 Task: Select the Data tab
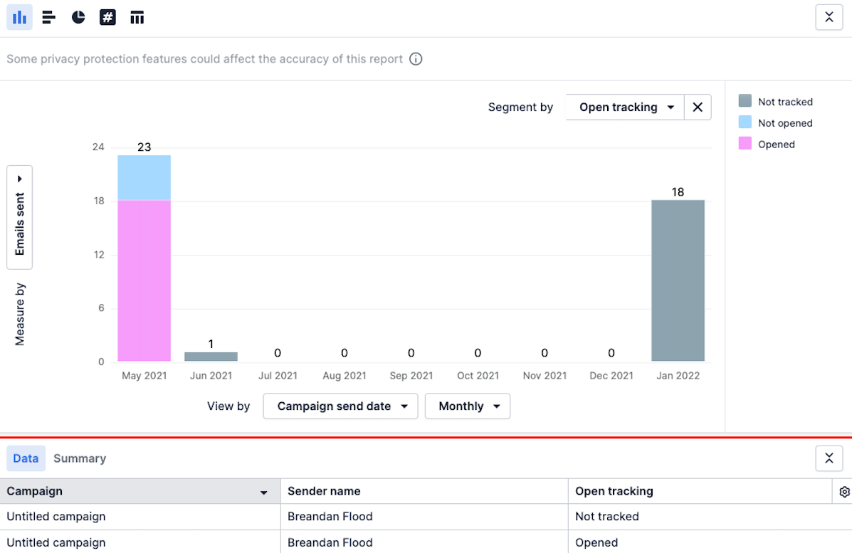(26, 458)
